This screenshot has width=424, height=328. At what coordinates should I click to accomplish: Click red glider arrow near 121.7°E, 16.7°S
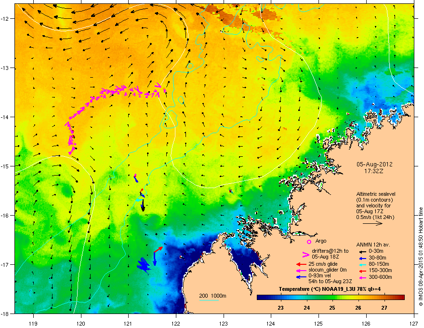point(159,249)
